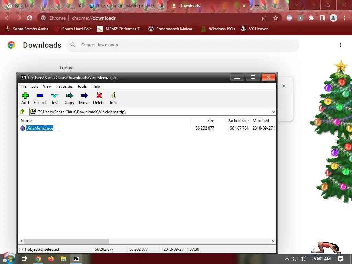
Task: Sort by Modified column header
Action: [x=263, y=121]
